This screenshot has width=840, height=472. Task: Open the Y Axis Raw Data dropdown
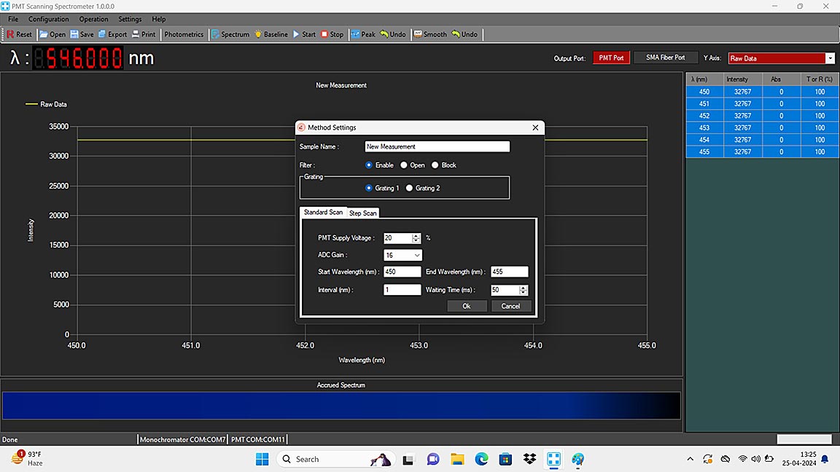(x=830, y=58)
